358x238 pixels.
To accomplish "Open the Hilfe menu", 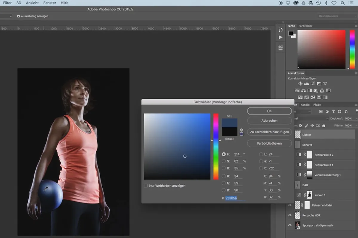I will coord(64,3).
